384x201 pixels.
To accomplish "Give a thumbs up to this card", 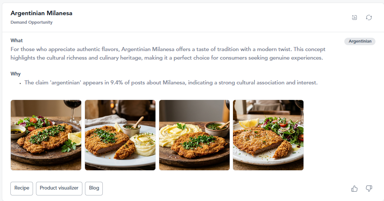I will pos(354,188).
